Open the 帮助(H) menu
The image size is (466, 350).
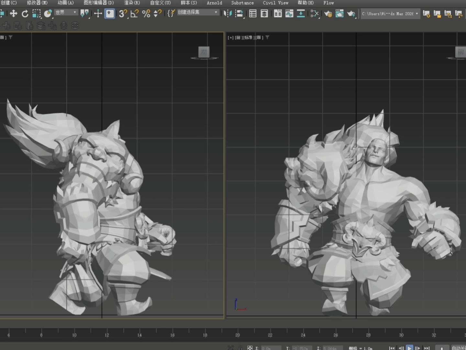click(x=305, y=3)
